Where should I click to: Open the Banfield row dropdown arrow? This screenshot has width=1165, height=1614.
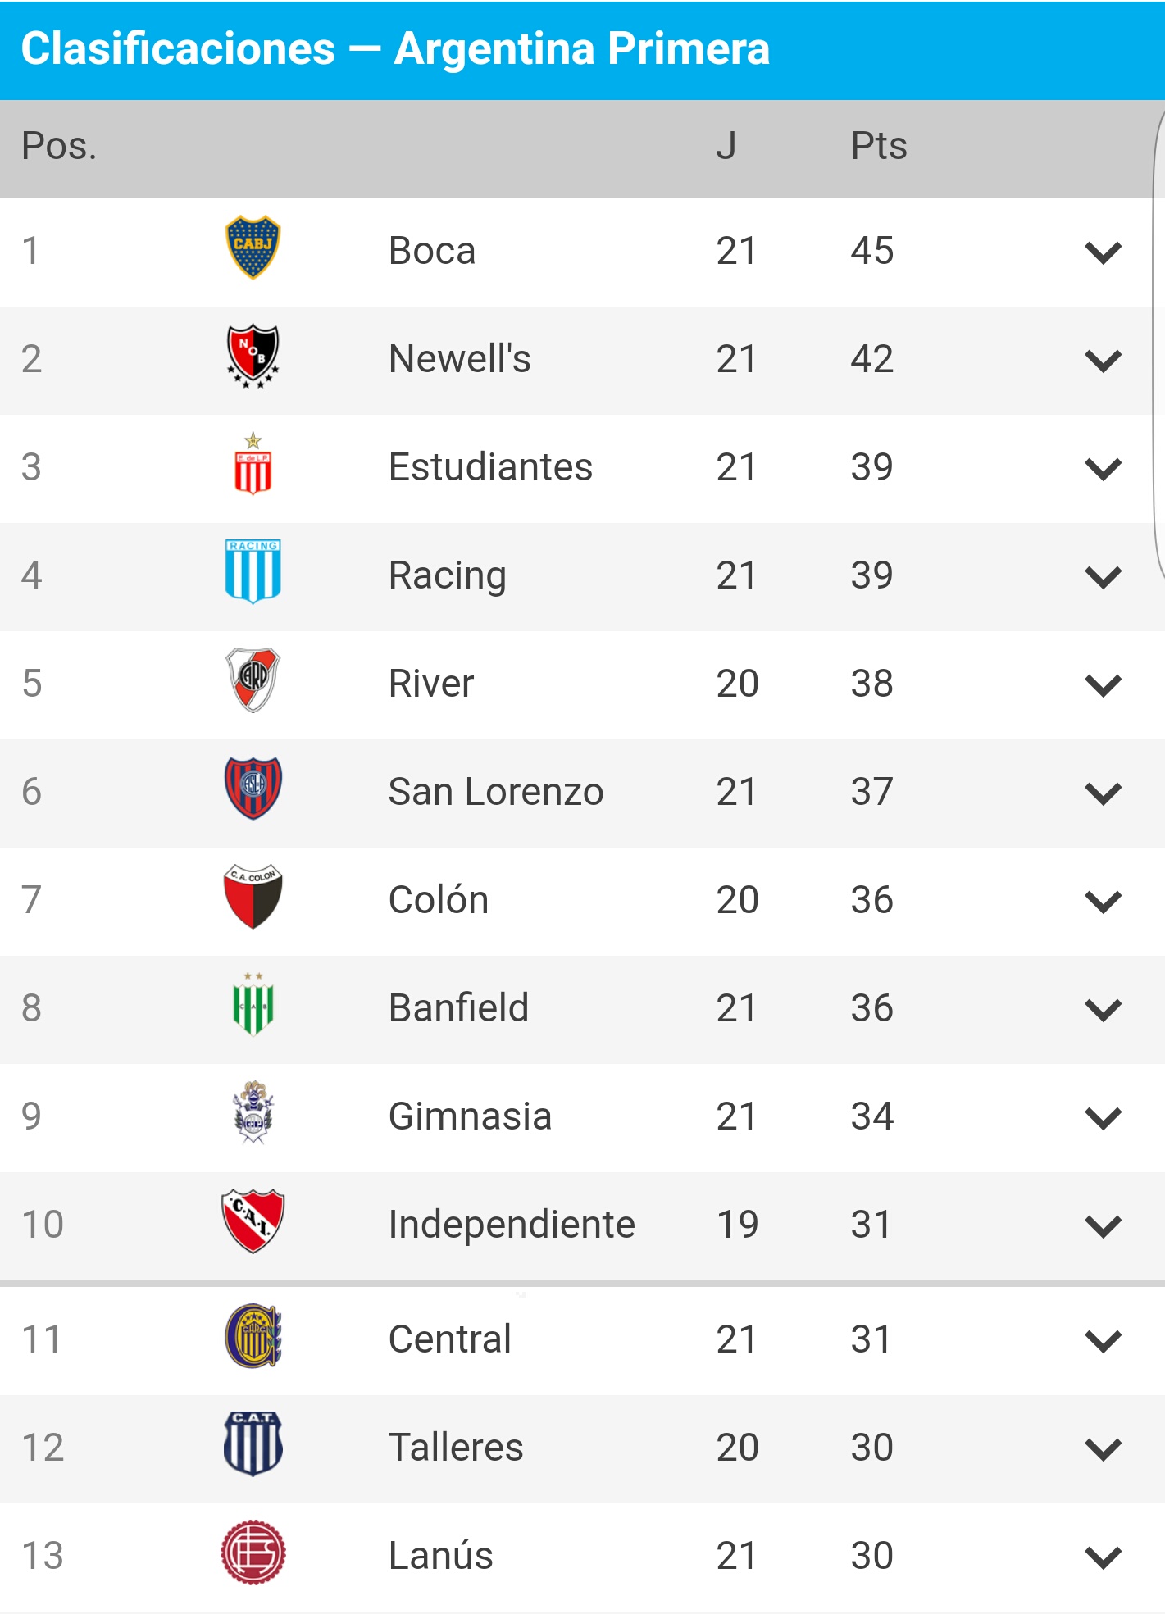point(1103,1010)
